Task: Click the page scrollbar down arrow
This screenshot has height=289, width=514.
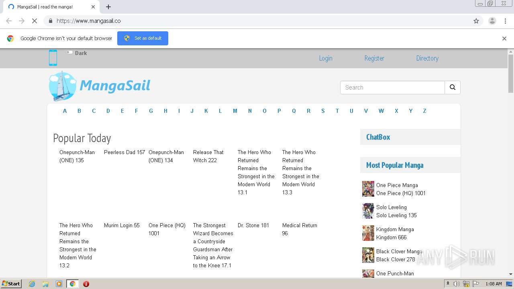Action: click(x=511, y=274)
